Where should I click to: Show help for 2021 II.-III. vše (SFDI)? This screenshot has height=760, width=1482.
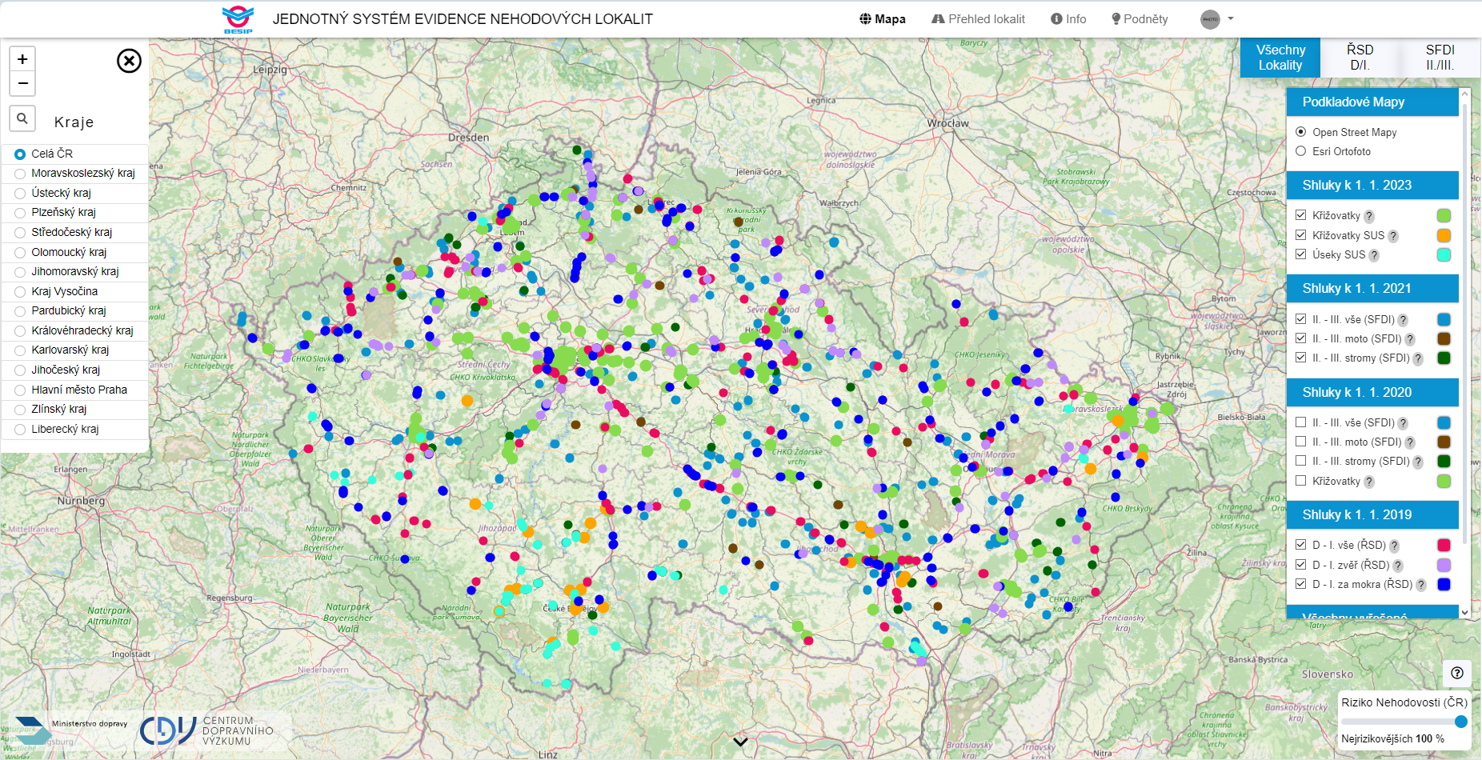pyautogui.click(x=1403, y=320)
